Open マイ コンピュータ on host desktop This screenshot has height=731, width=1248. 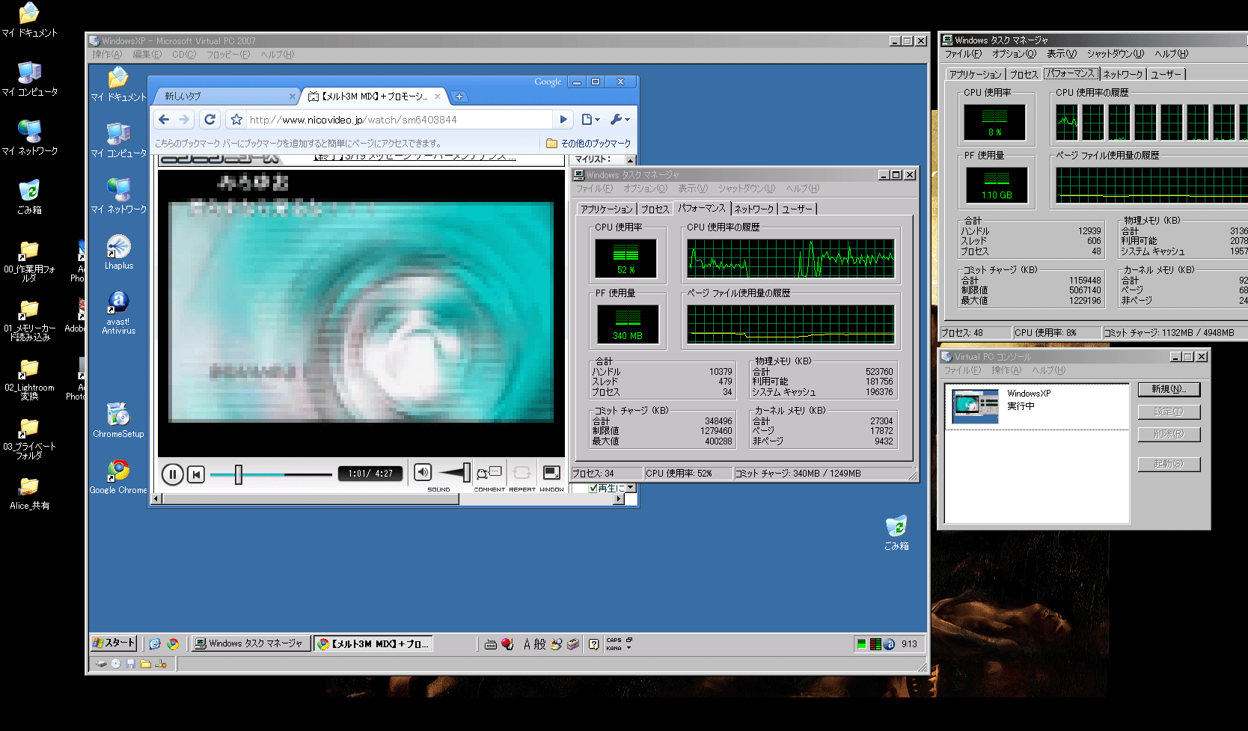(29, 79)
